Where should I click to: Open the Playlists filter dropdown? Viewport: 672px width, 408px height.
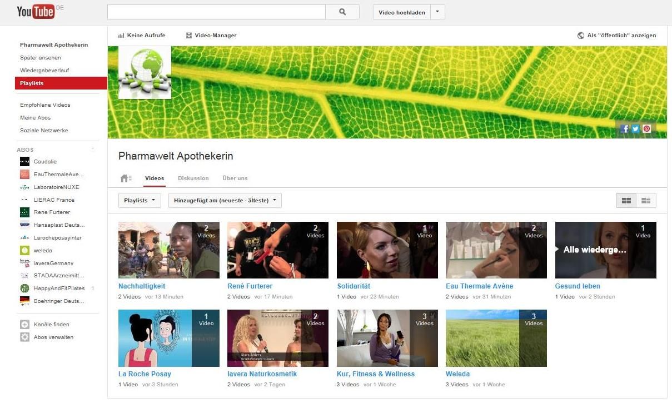[140, 201]
